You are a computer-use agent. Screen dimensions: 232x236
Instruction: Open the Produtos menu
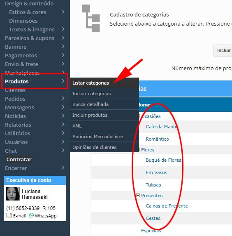coord(35,81)
